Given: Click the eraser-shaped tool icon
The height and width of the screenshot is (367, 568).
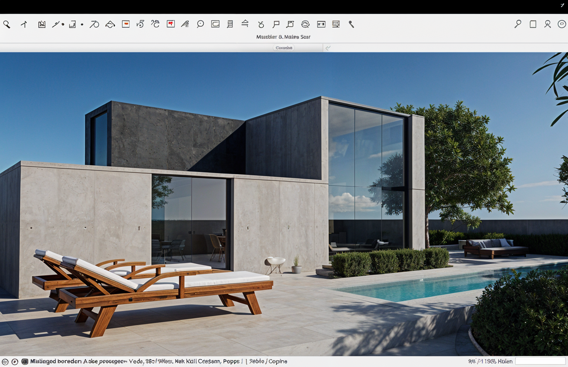Looking at the screenshot, I should pos(110,24).
